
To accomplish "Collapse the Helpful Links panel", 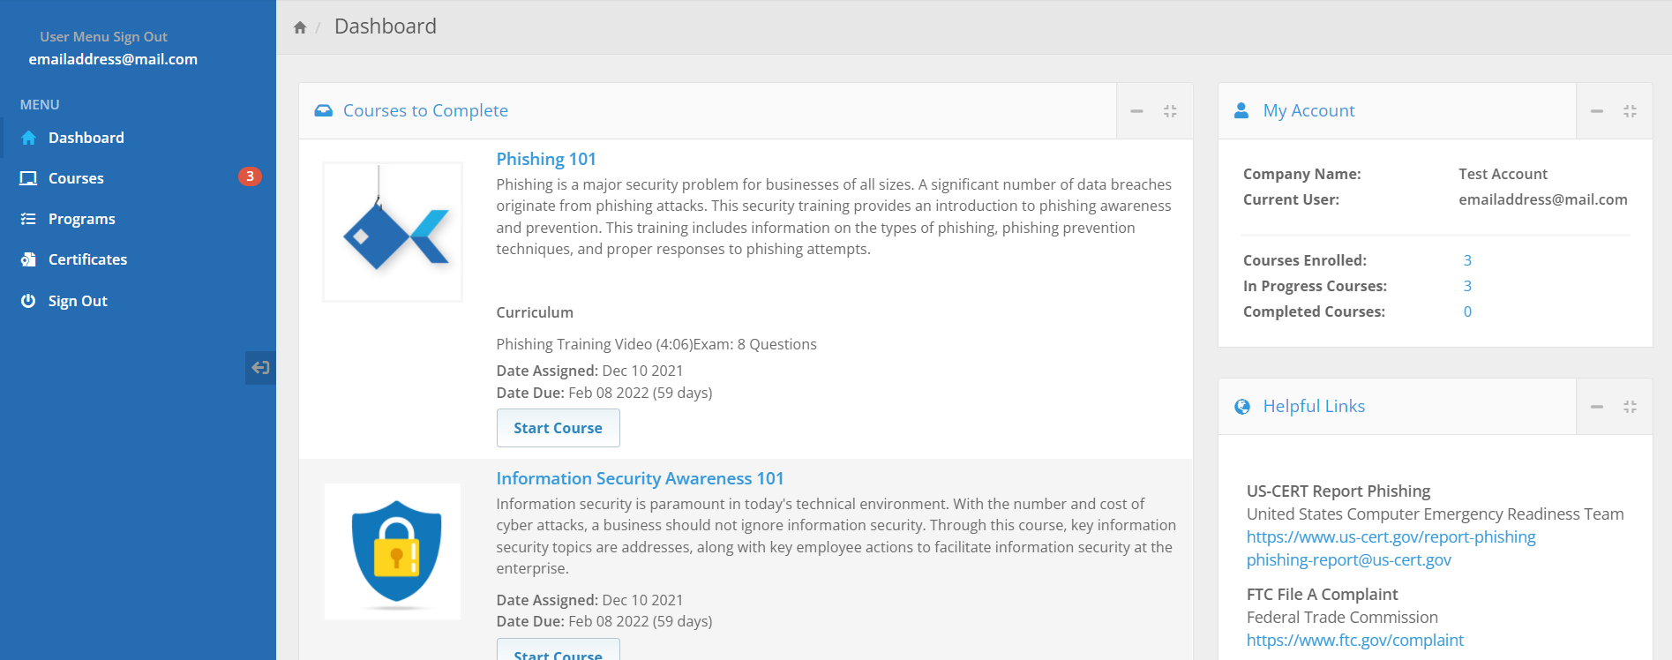I will (1596, 407).
